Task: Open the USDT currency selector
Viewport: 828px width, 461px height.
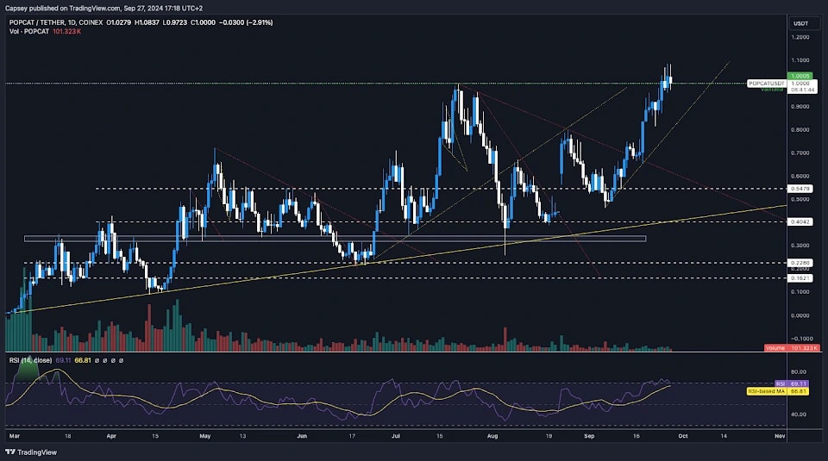Action: [800, 23]
